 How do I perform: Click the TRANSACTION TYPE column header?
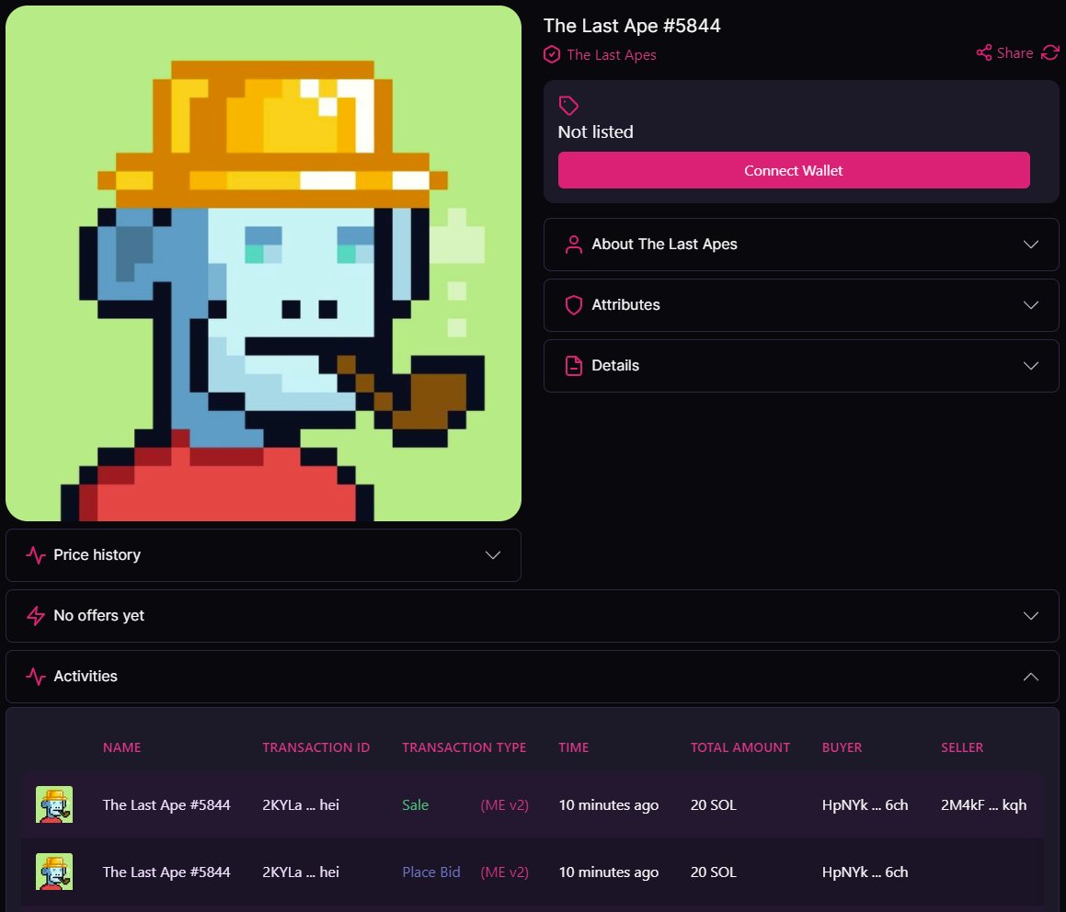(464, 747)
